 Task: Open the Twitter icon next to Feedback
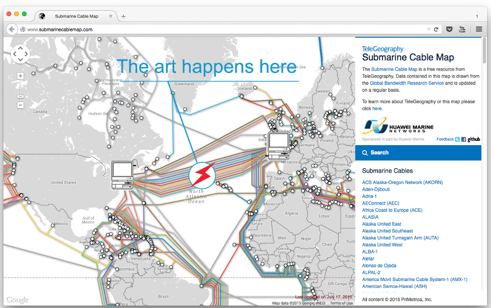pos(458,139)
